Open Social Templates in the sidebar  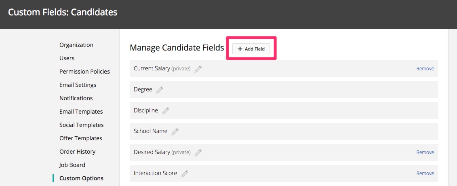click(x=81, y=125)
